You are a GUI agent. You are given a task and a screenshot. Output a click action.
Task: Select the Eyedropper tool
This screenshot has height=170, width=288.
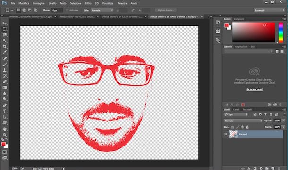pyautogui.click(x=5, y=52)
